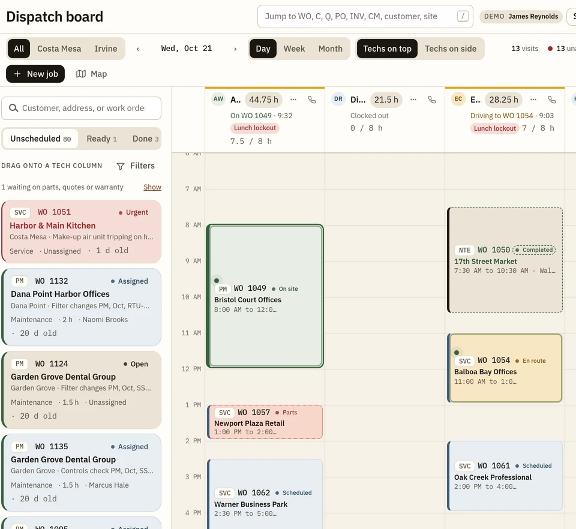
Task: Open WO 1057 Newport Plaza Retail visit
Action: (x=265, y=422)
